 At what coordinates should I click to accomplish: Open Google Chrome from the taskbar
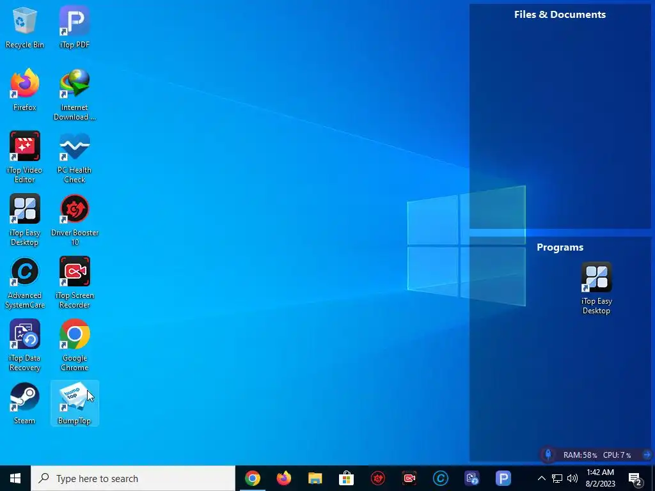(x=252, y=478)
